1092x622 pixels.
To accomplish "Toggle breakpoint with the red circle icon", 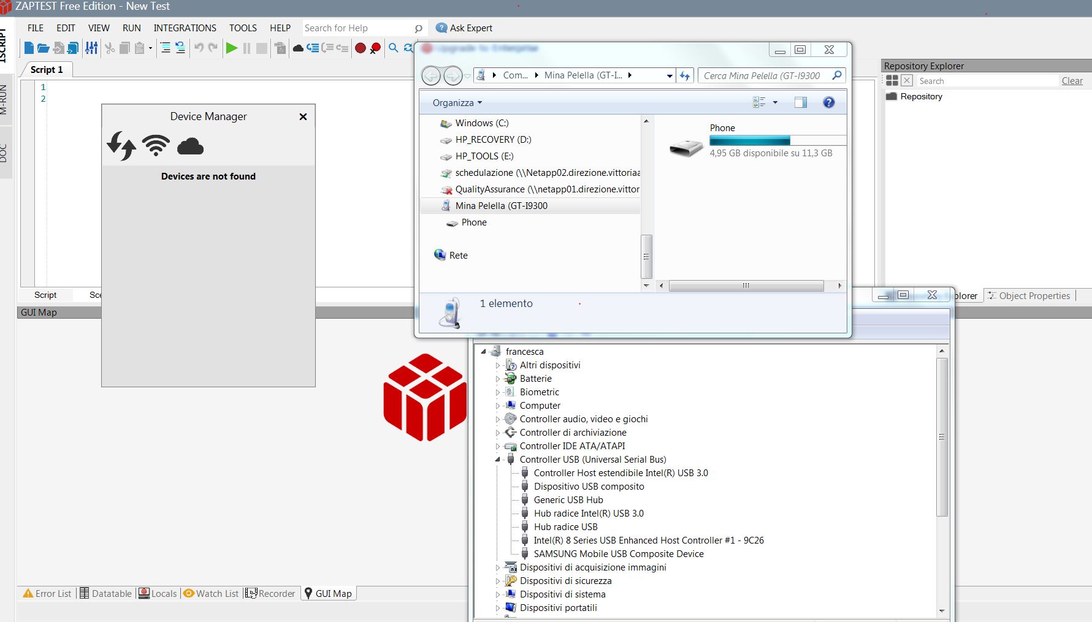I will [361, 48].
